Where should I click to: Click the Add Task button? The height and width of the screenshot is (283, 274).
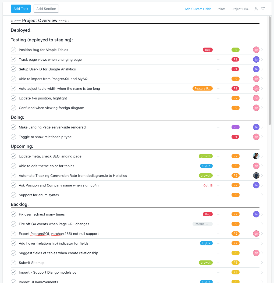pos(21,9)
